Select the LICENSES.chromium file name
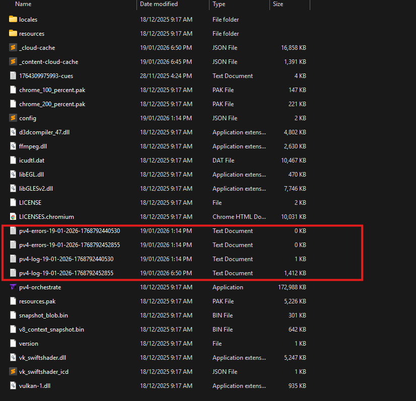Viewport: 416px width, 401px height. 46,217
